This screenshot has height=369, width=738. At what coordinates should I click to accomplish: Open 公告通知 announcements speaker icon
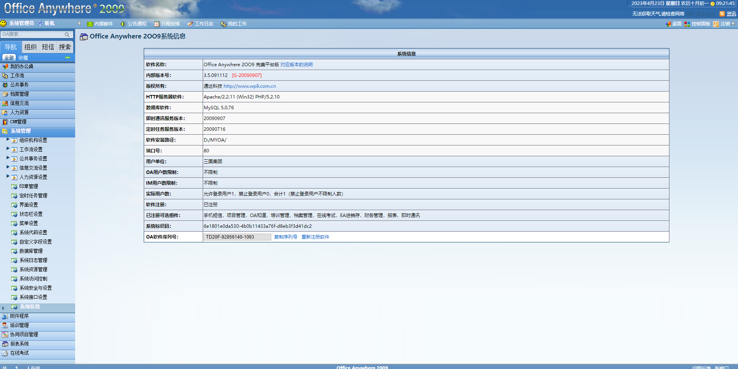pos(123,24)
